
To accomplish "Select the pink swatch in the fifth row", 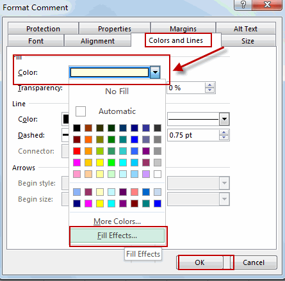I will coord(77,174).
